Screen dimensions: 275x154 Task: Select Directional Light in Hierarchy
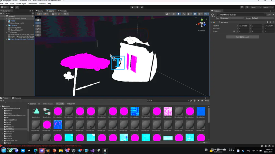coord(17,23)
